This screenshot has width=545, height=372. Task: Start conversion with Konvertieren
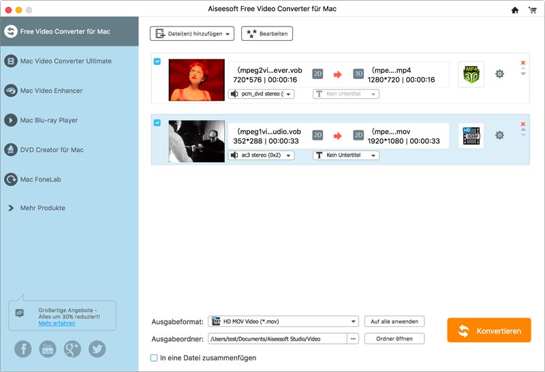[x=489, y=330]
